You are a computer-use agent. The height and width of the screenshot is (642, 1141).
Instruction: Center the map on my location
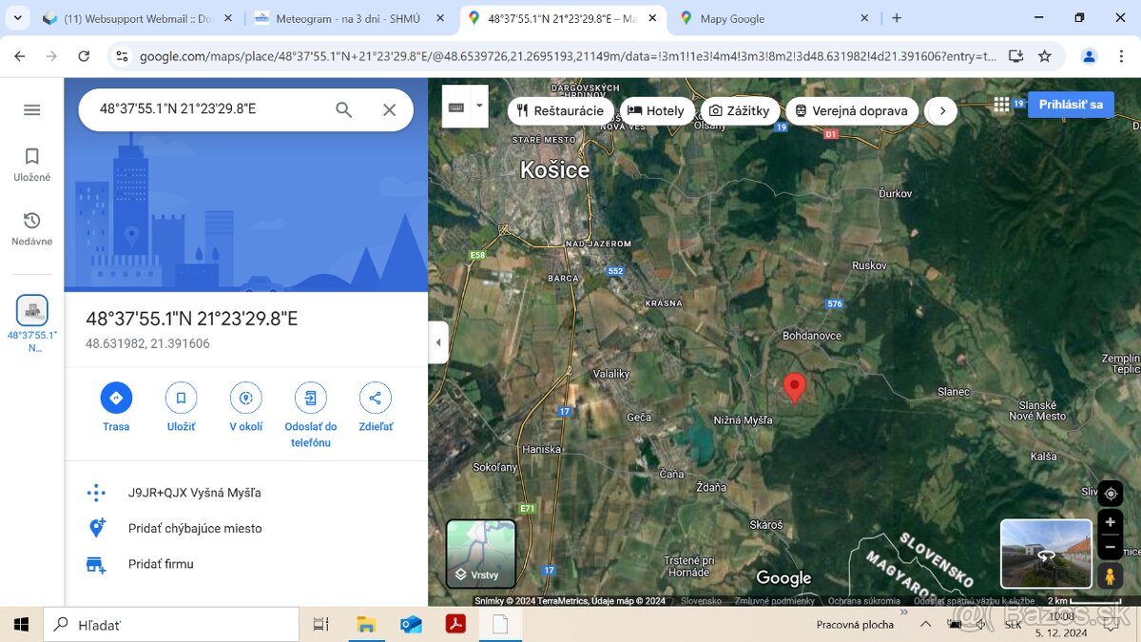[x=1110, y=494]
